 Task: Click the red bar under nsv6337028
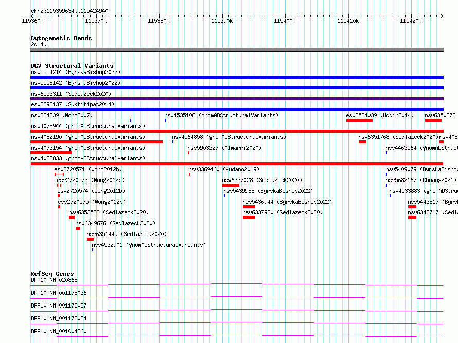pyautogui.click(x=231, y=185)
